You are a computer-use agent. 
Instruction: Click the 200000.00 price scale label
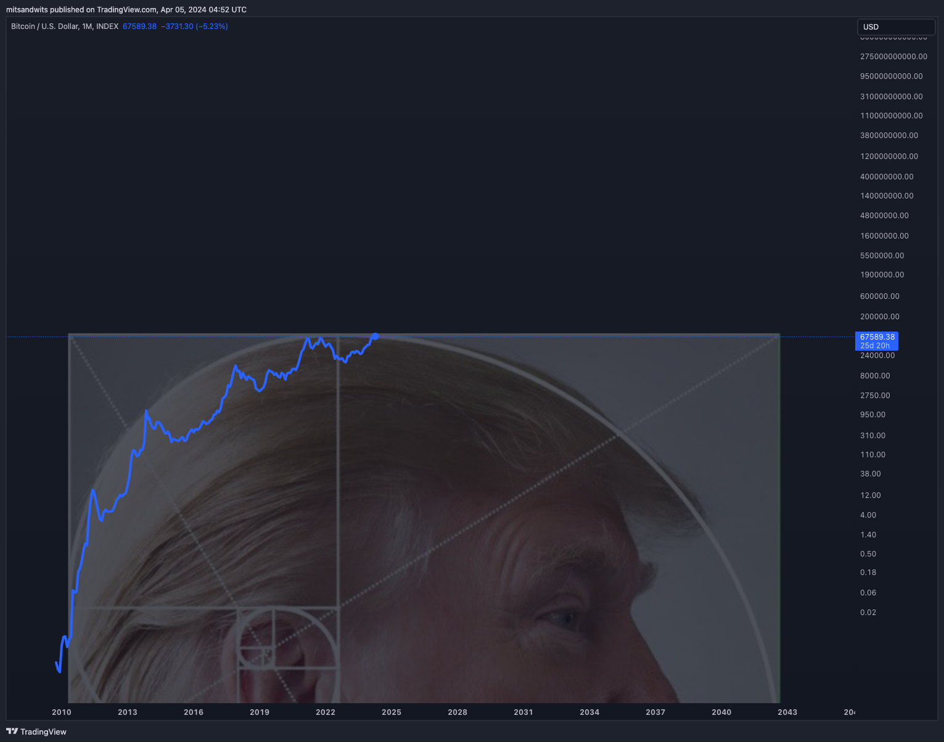pos(880,316)
